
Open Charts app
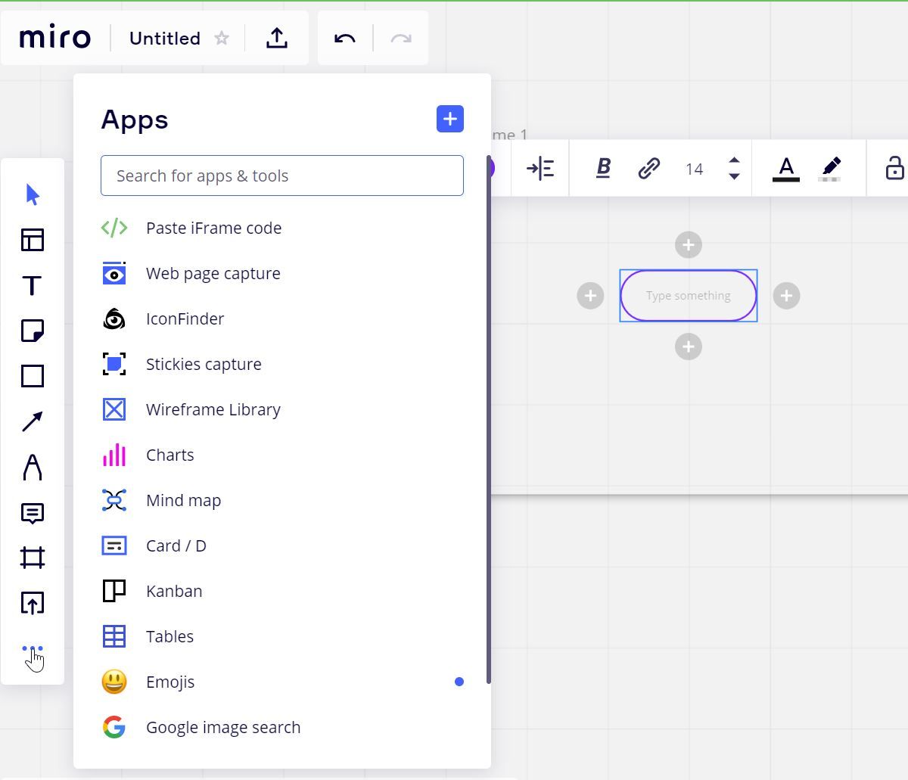pyautogui.click(x=282, y=455)
